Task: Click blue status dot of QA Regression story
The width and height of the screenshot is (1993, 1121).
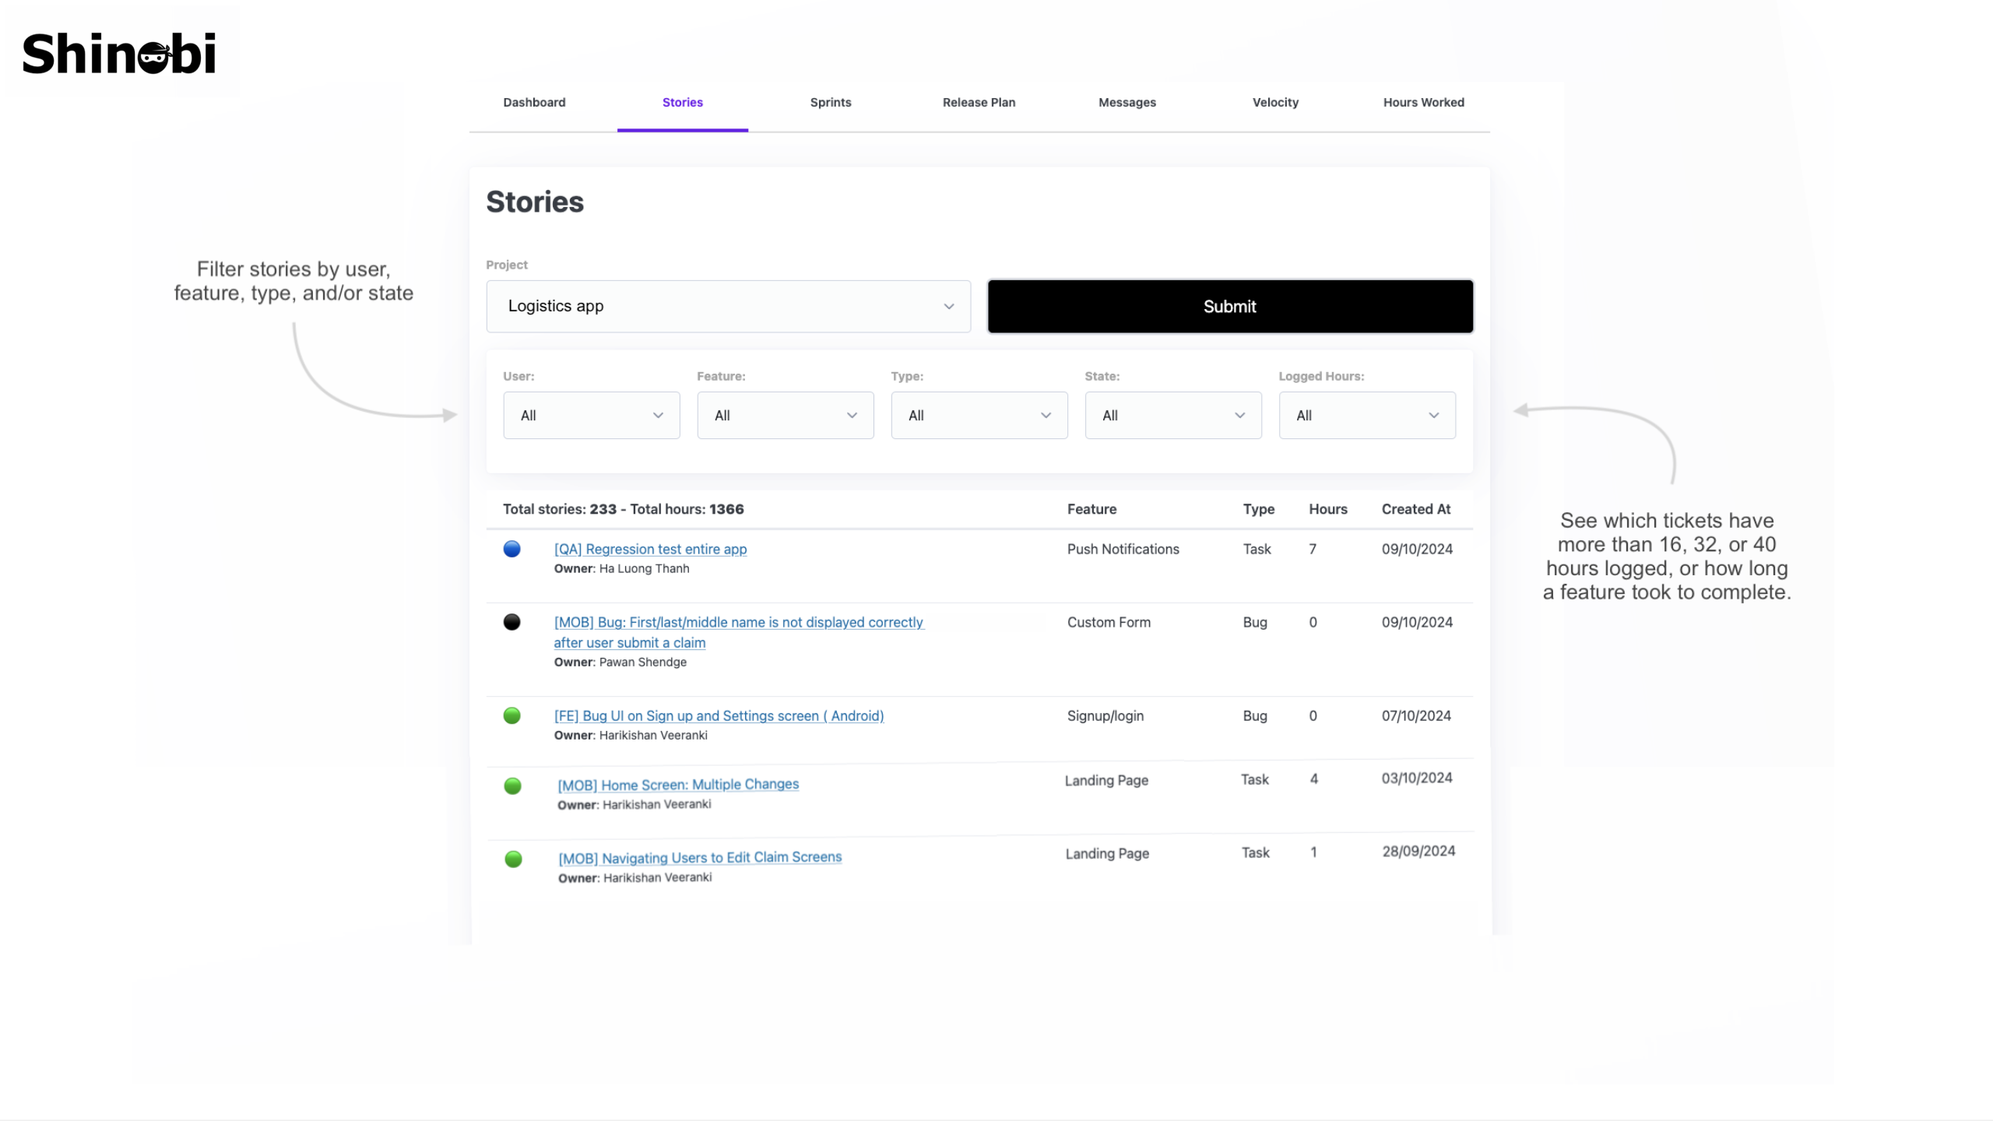Action: pyautogui.click(x=511, y=549)
